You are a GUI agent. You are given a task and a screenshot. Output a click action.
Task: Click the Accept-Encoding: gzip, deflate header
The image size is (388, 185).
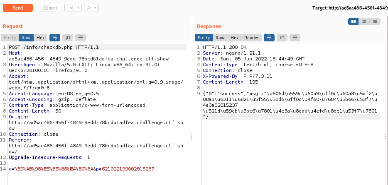(52, 99)
